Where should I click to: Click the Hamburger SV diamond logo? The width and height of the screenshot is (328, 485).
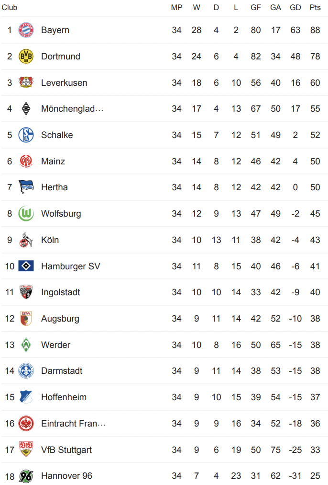pos(26,266)
